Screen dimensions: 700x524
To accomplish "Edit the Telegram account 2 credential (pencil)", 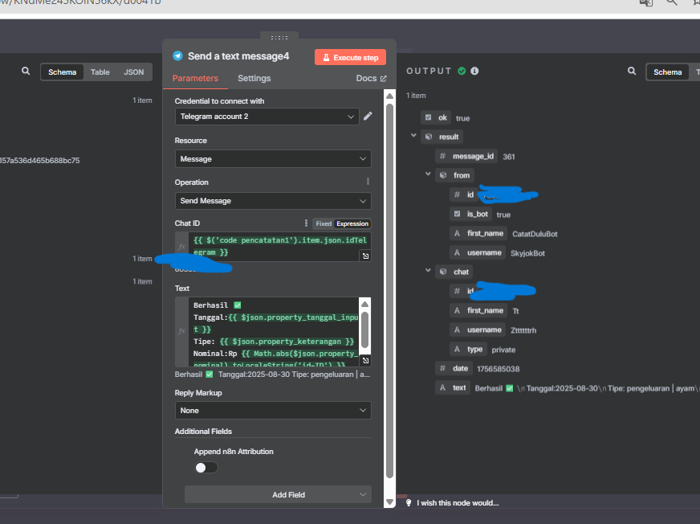I will (x=368, y=117).
